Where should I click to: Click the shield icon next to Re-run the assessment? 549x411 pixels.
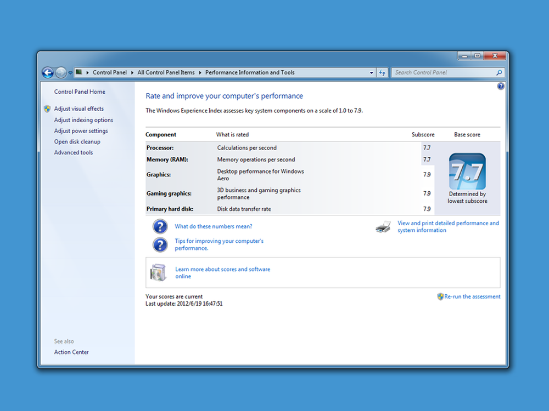tap(440, 296)
